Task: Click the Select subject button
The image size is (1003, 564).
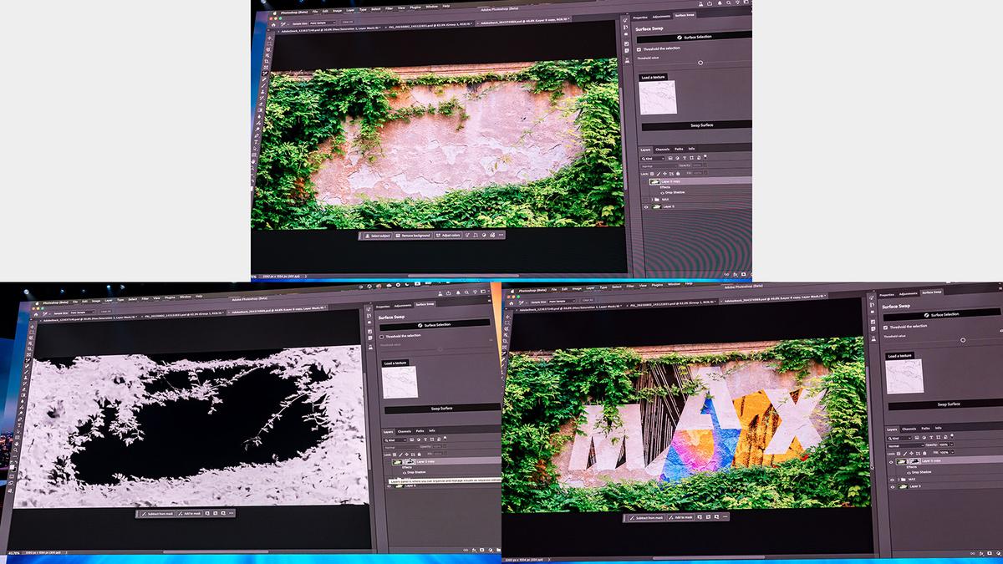Action: tap(378, 236)
